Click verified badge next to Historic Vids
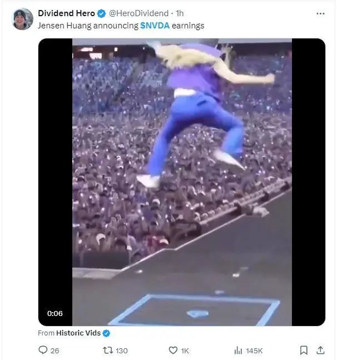 click(106, 333)
